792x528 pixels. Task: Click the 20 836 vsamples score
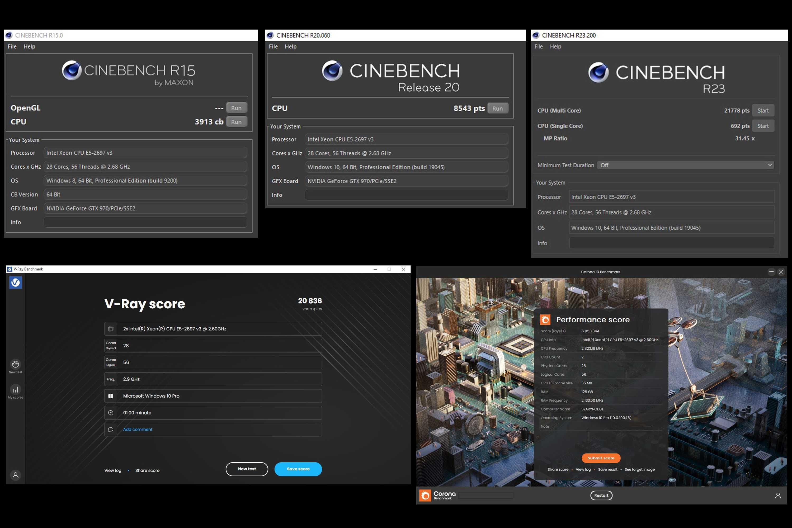pos(310,303)
